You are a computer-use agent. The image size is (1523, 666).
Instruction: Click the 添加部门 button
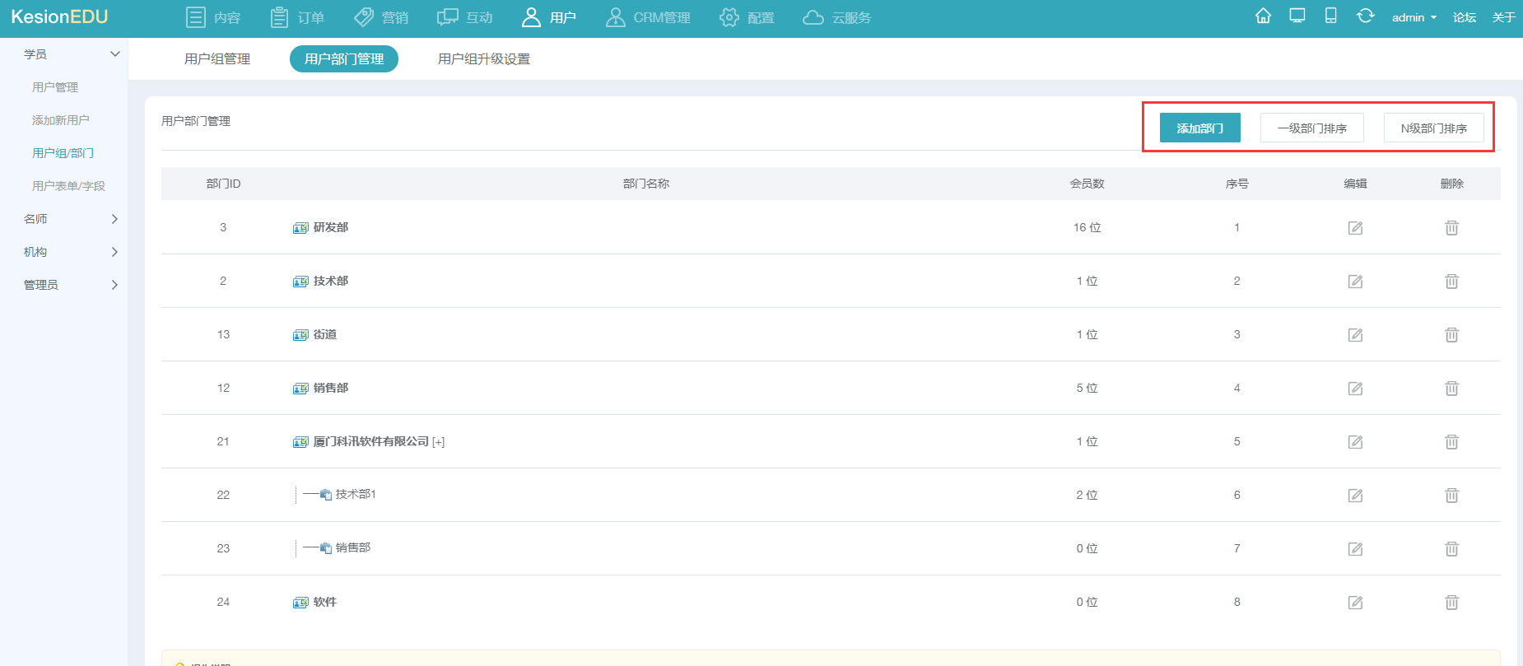[1199, 128]
